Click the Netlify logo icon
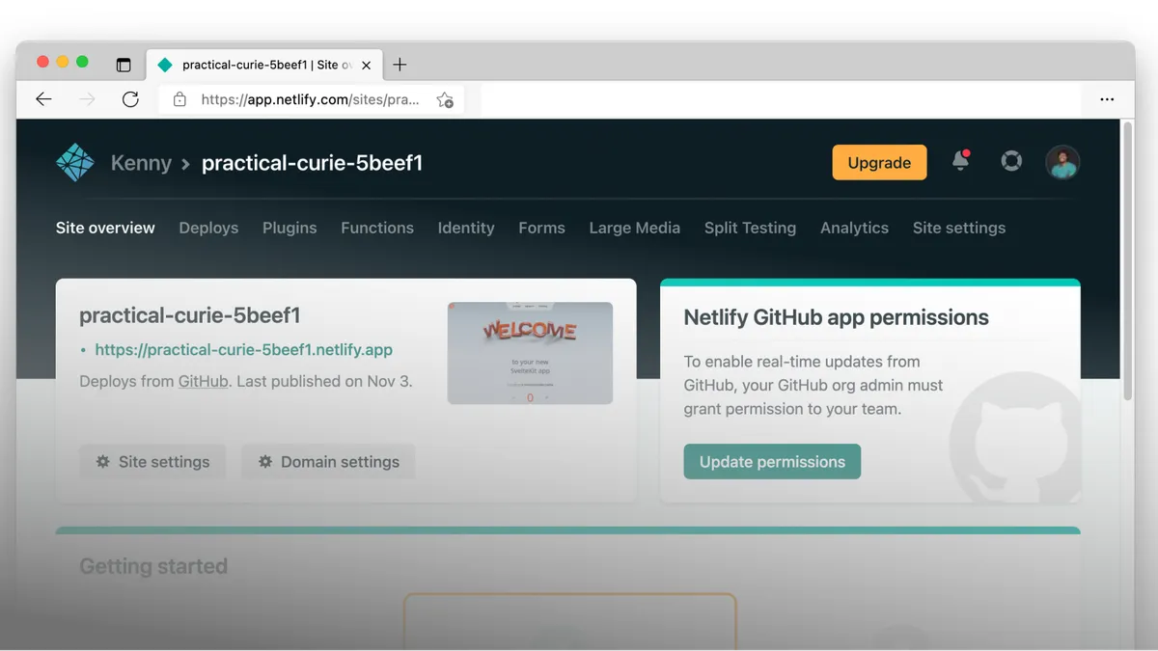The height and width of the screenshot is (651, 1158). [75, 163]
